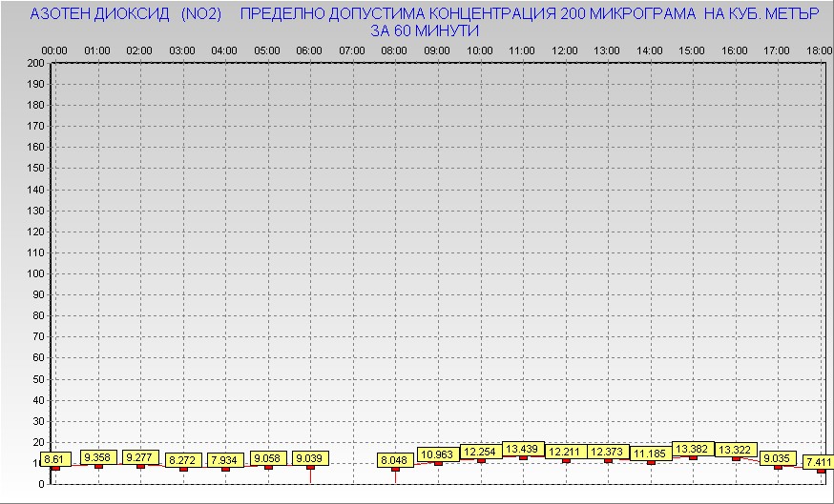Select the 8.048 value label
834x504 pixels.
click(x=395, y=460)
